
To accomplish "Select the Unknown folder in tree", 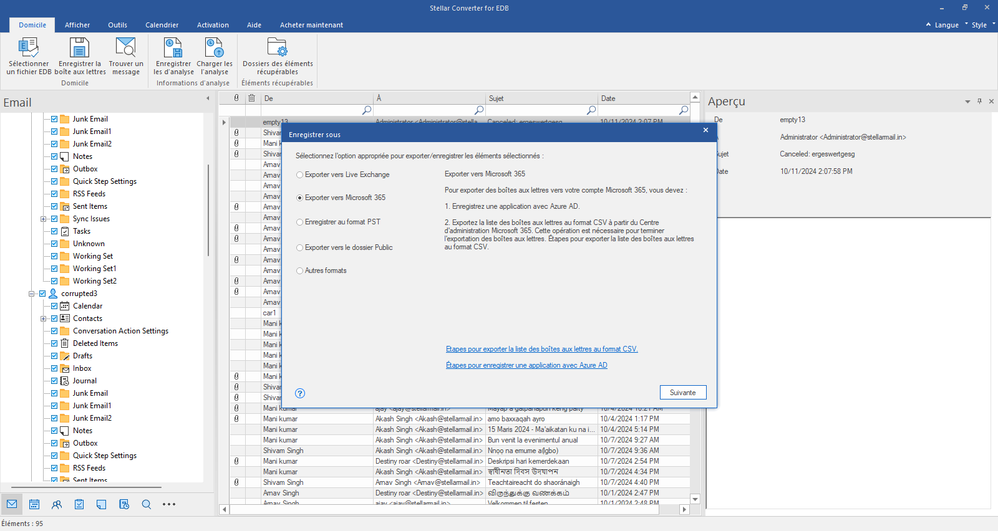I will pyautogui.click(x=89, y=244).
